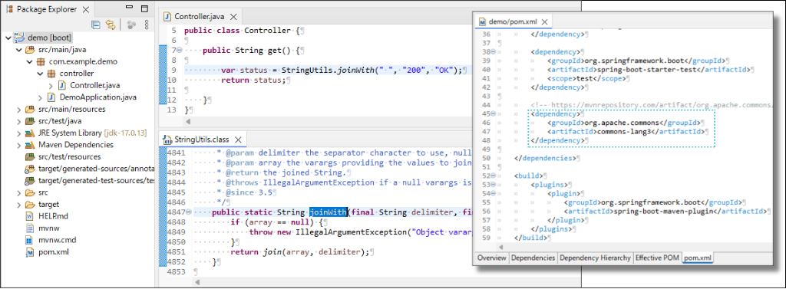This screenshot has width=786, height=289.
Task: Collapse the com.example.demo package
Action: point(30,61)
